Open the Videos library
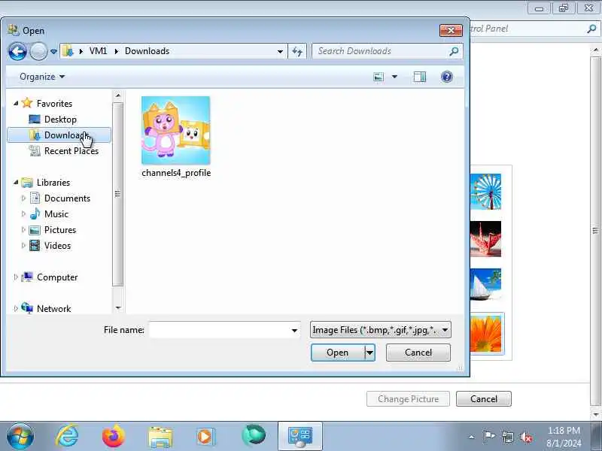The width and height of the screenshot is (602, 451). [x=58, y=246]
